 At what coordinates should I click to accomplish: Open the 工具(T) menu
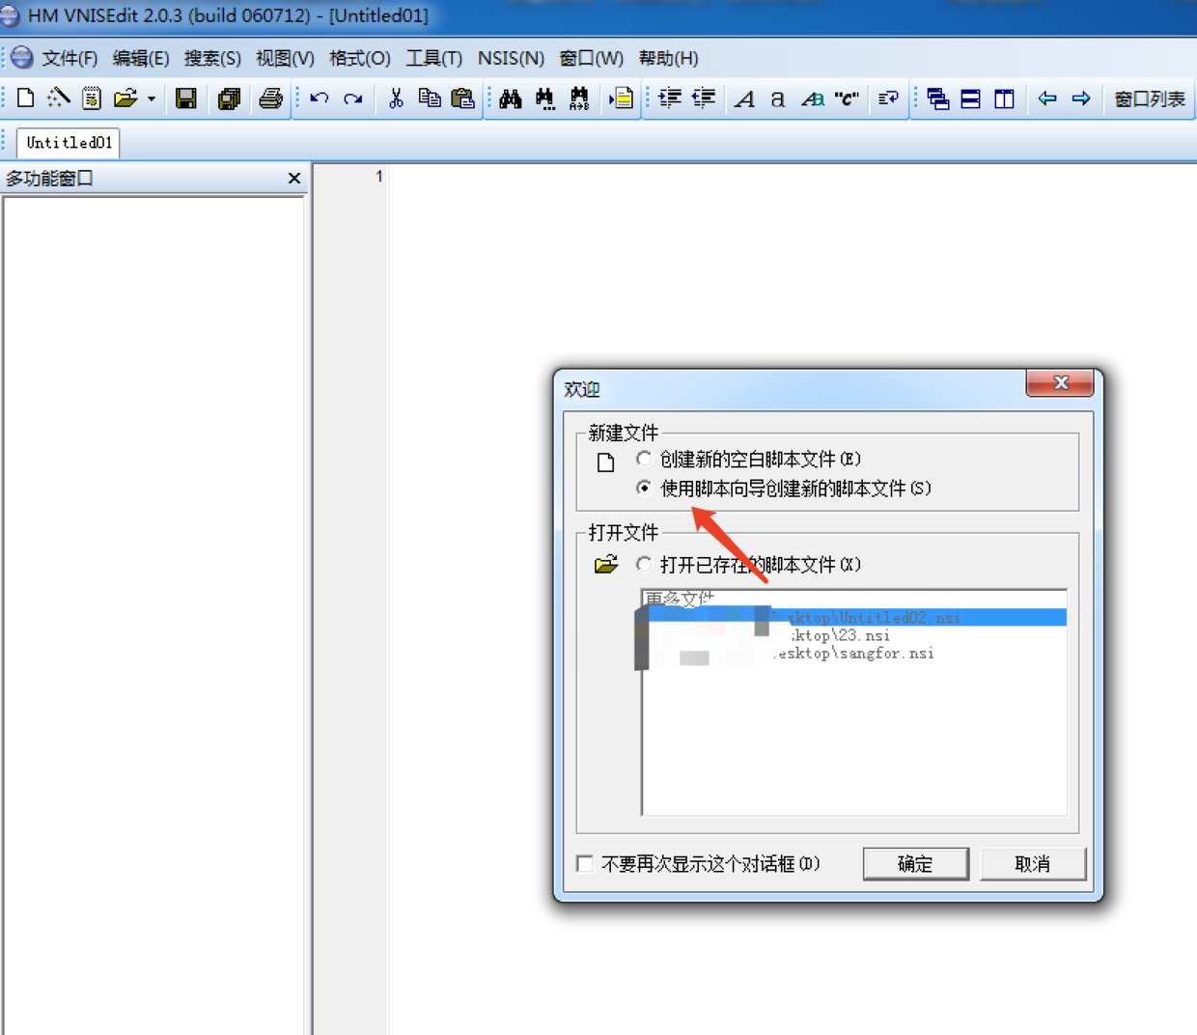tap(433, 58)
